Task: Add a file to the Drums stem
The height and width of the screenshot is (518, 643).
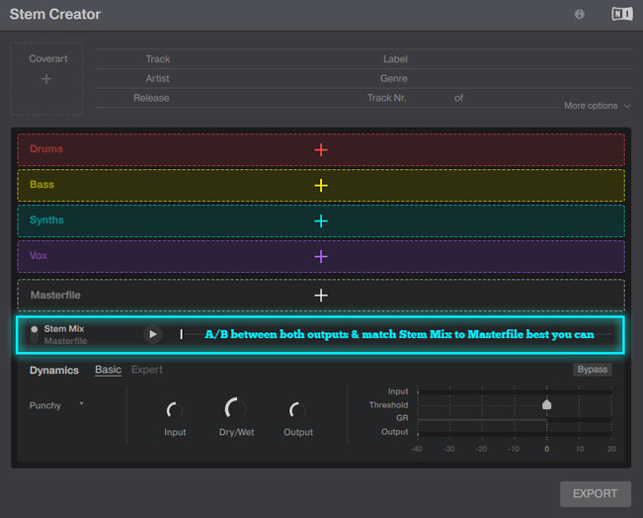Action: [x=321, y=150]
